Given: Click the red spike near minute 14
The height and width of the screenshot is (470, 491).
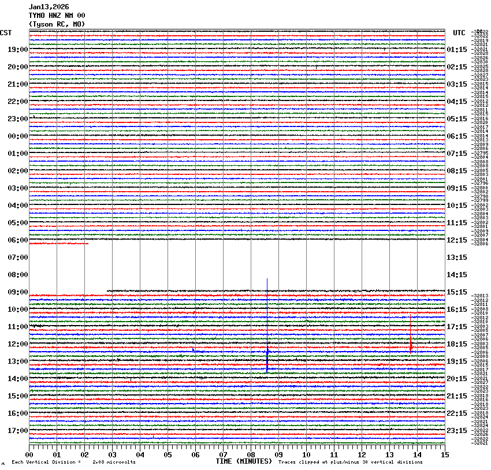Looking at the screenshot, I should (x=411, y=335).
